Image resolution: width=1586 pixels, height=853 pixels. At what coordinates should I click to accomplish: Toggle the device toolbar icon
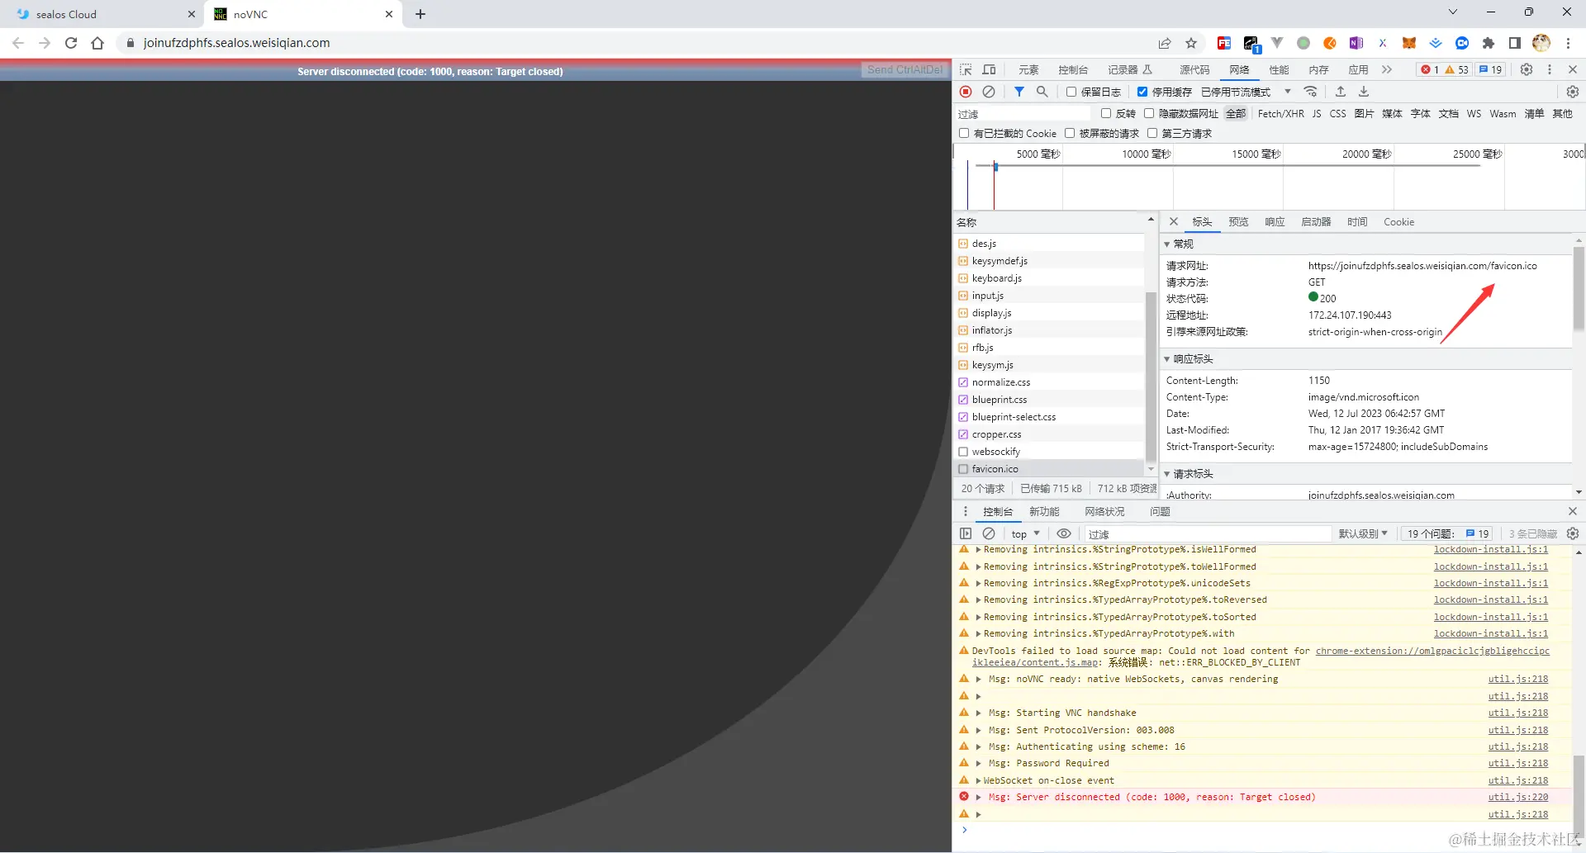pyautogui.click(x=989, y=69)
